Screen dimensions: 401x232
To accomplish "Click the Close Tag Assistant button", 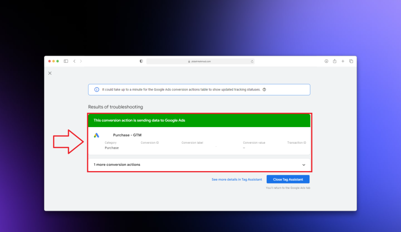I will click(x=288, y=179).
